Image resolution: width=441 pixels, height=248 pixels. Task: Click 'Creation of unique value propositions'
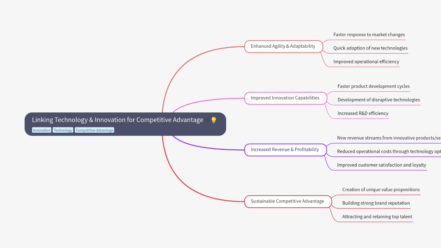381,189
